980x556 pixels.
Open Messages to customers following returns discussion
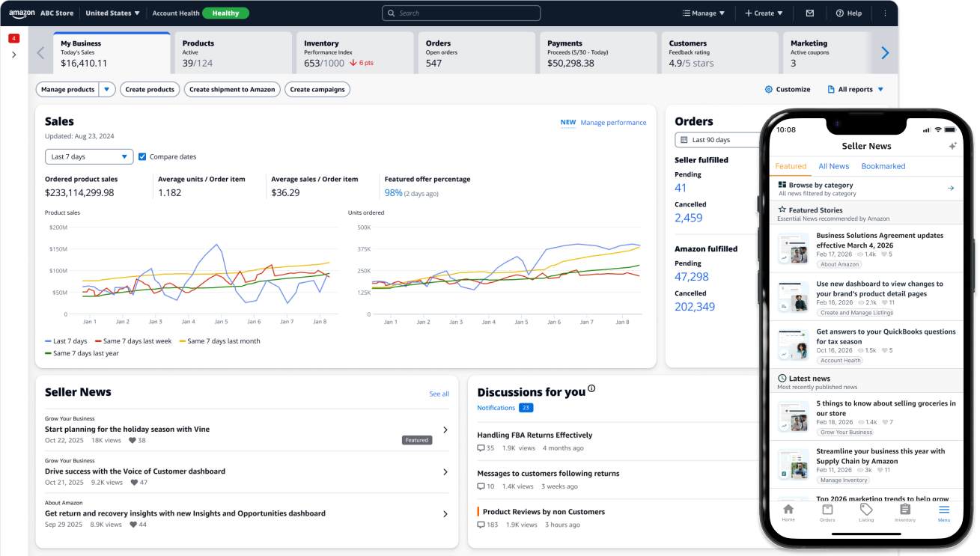tap(548, 474)
